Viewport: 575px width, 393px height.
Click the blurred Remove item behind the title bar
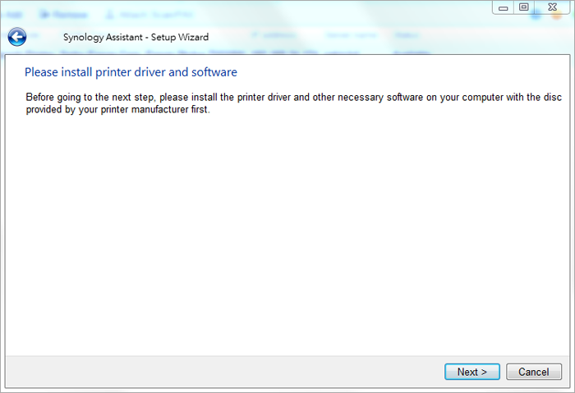(69, 15)
